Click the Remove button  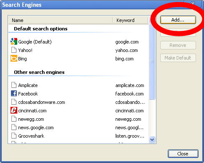[178, 45]
